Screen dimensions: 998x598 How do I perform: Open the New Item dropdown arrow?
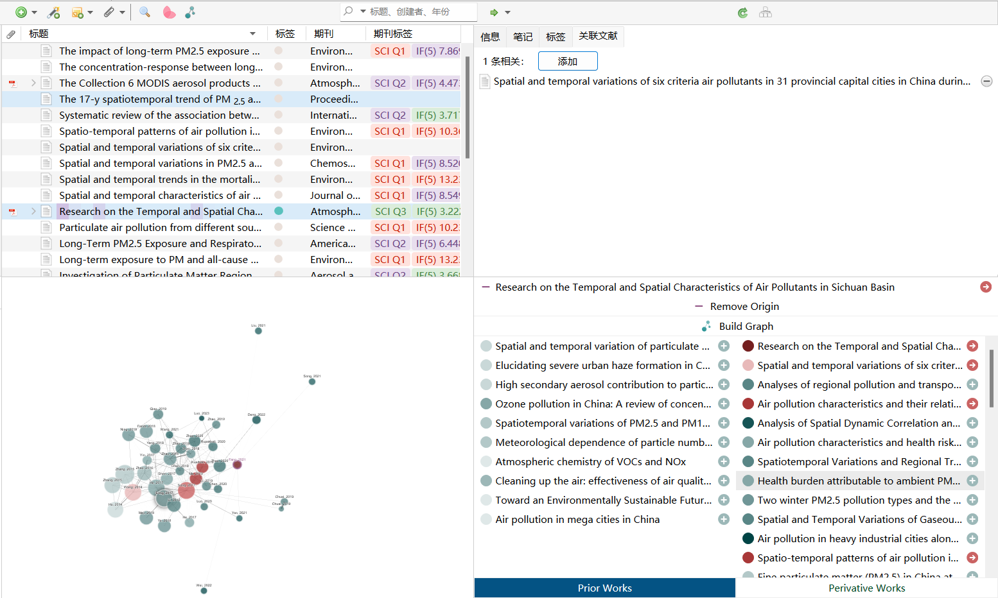click(x=34, y=13)
